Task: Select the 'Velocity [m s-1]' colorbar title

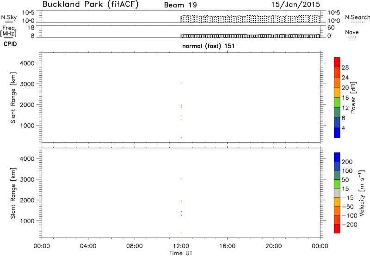Action: click(x=362, y=193)
